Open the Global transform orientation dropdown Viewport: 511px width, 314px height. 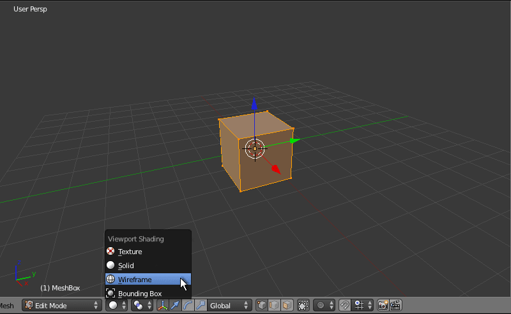point(229,306)
